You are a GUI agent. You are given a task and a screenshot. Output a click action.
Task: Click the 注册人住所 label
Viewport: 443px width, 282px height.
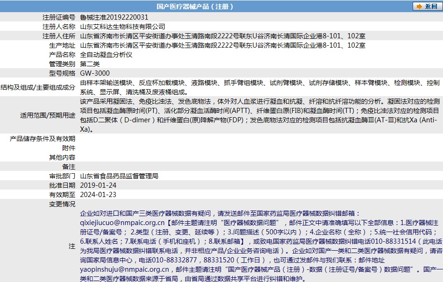coord(59,36)
